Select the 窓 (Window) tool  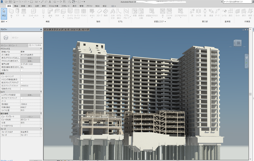click(23, 13)
